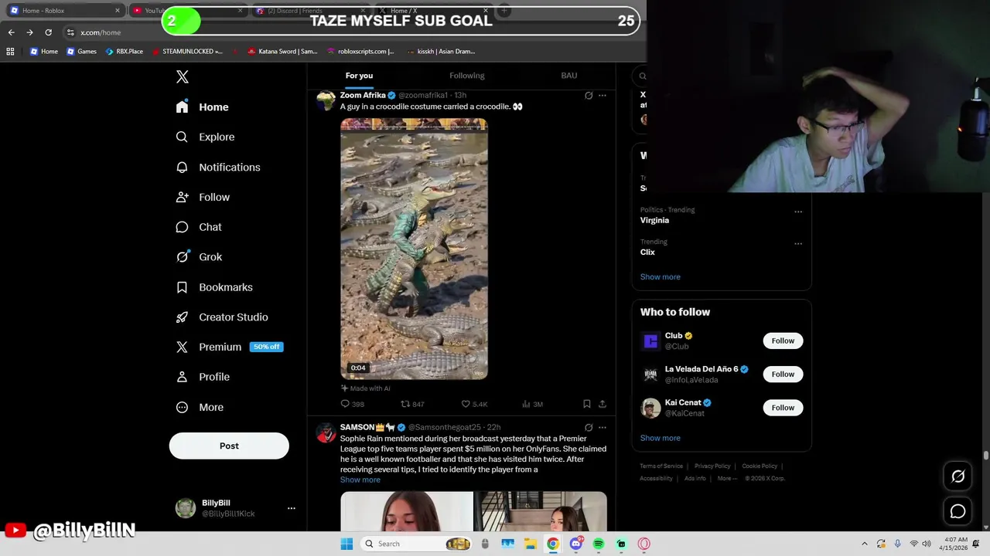
Task: Open the Follow page in the sidebar
Action: pyautogui.click(x=203, y=197)
